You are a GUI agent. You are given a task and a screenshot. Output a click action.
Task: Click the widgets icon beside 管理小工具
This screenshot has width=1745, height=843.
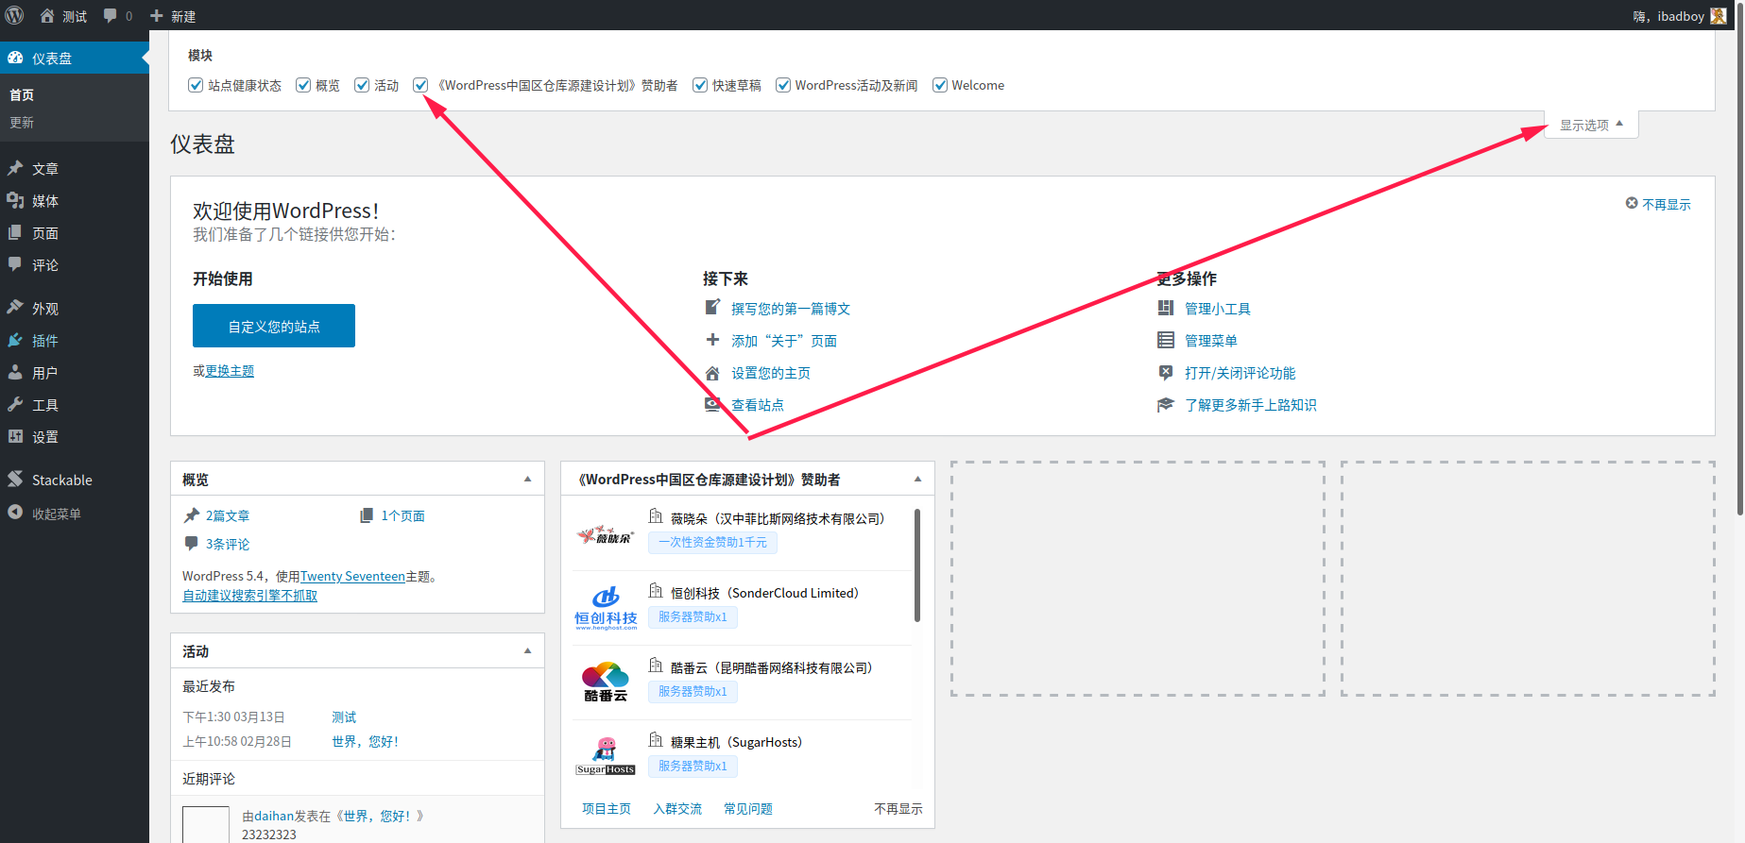coord(1166,308)
